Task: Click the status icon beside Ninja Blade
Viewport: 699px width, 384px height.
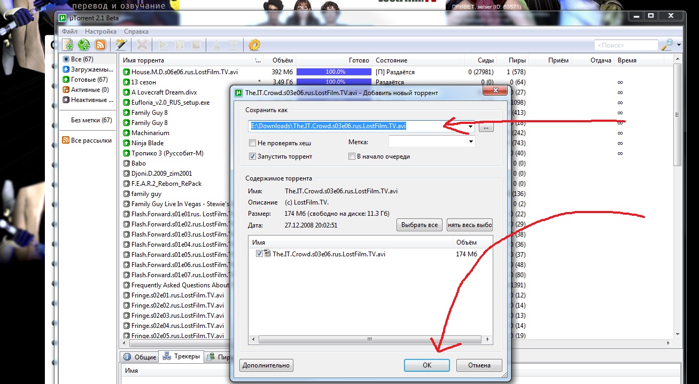Action: 127,143
